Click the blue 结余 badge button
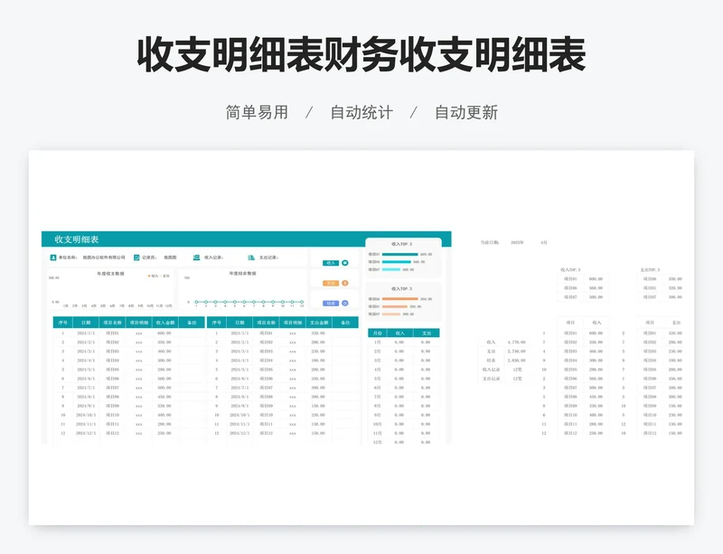This screenshot has height=554, width=723. [331, 304]
